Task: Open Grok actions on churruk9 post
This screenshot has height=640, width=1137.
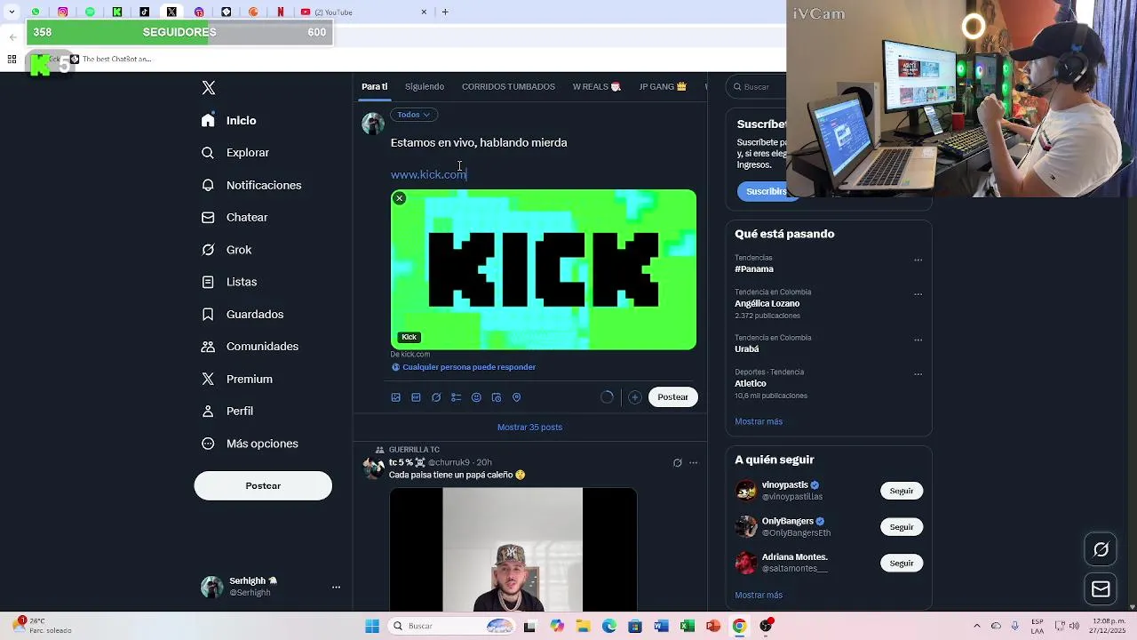Action: point(677,462)
